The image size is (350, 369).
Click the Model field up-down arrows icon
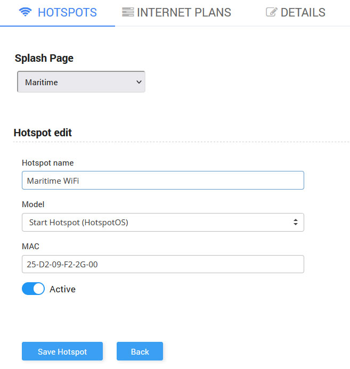(x=295, y=222)
